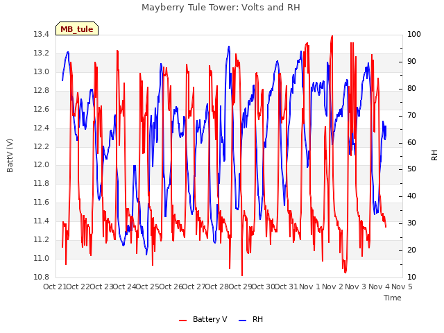Viewport: 444px width, 333px height.
Task: Click the 80 RH tick label
Action: point(411,89)
